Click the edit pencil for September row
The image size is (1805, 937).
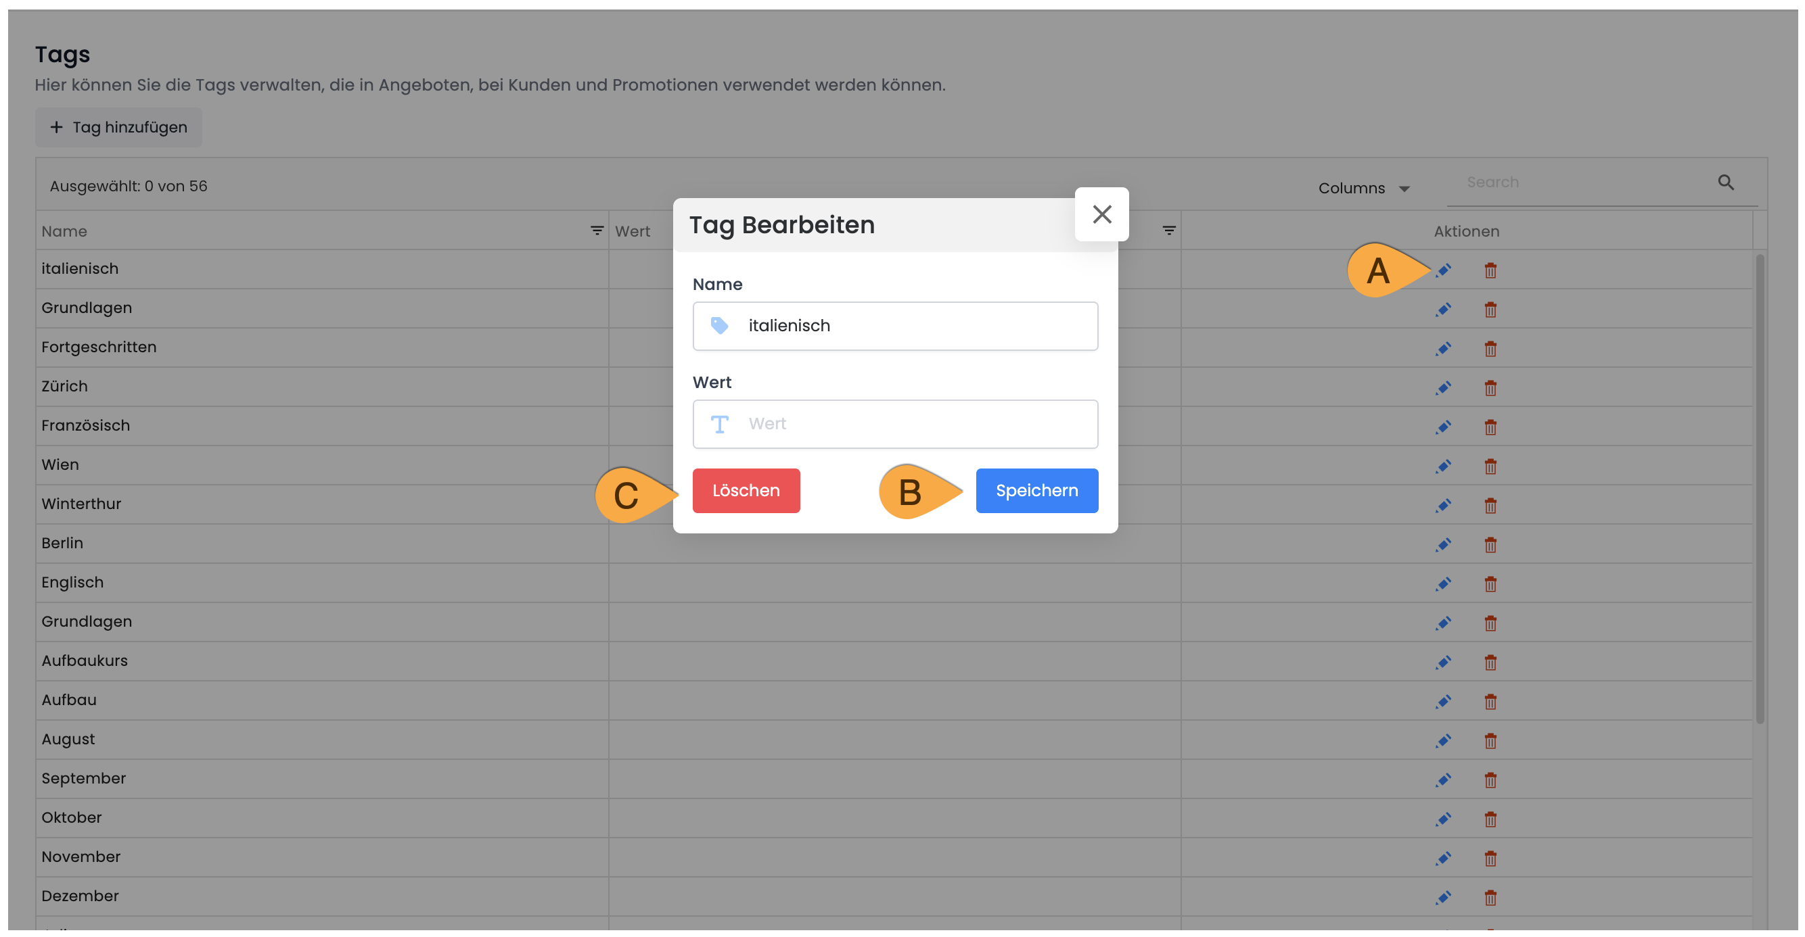(1444, 780)
